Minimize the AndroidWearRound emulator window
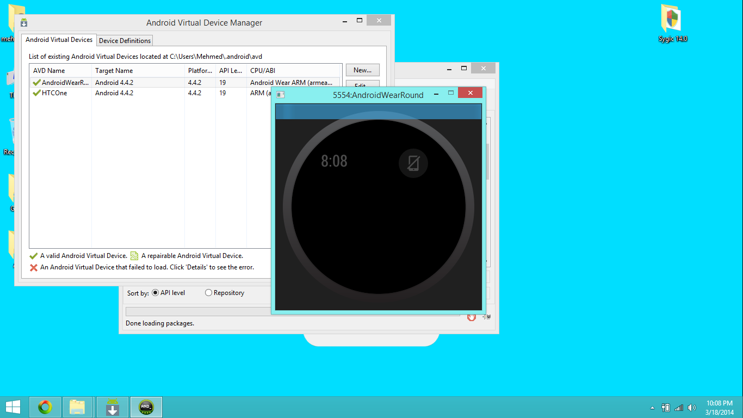 pyautogui.click(x=436, y=94)
